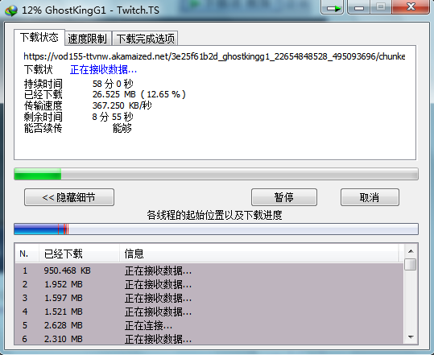Click the 各线程的起始位置以及下载进度 label
This screenshot has height=355, width=434.
[214, 215]
